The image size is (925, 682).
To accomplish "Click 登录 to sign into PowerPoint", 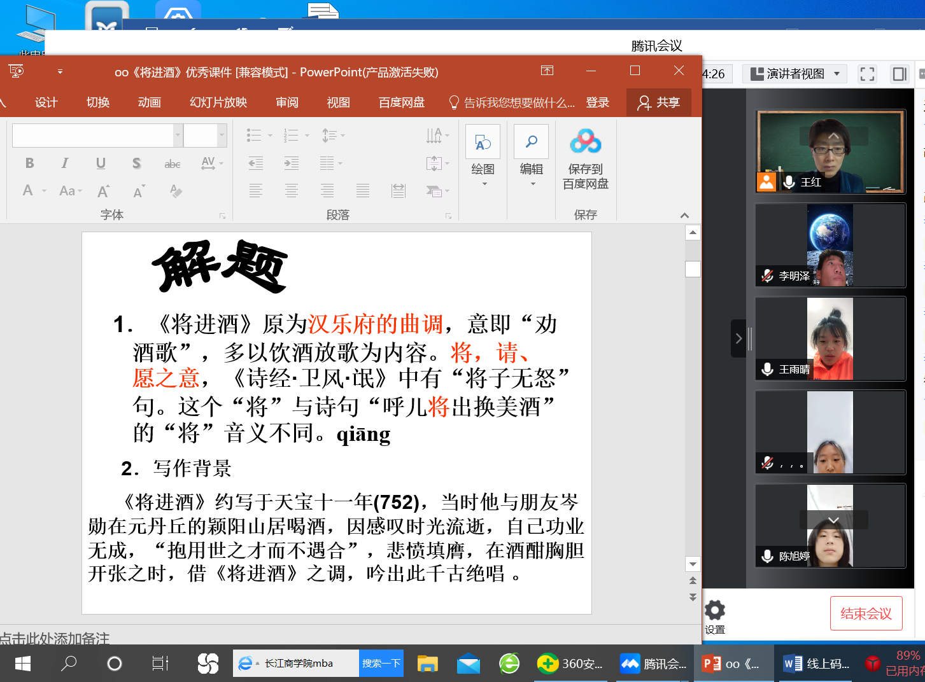I will point(597,102).
